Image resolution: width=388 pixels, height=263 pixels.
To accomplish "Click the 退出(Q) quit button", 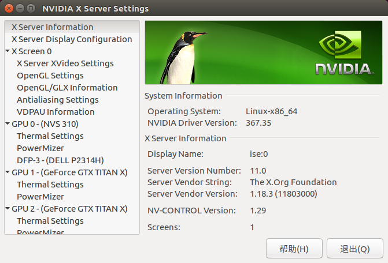I will (x=354, y=249).
